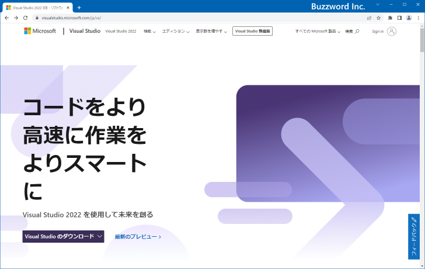Go back to the previous page
The image size is (425, 269).
click(x=7, y=18)
